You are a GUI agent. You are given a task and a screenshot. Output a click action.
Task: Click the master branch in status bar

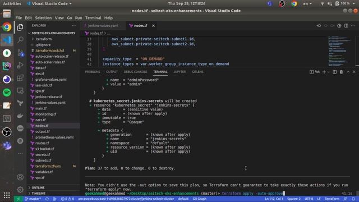click(x=33, y=199)
